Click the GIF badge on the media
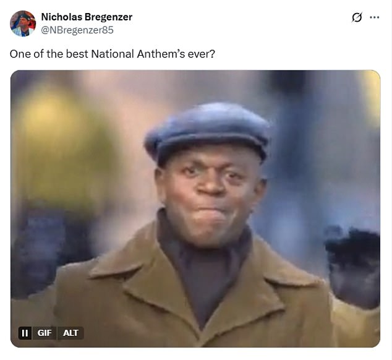 45,333
